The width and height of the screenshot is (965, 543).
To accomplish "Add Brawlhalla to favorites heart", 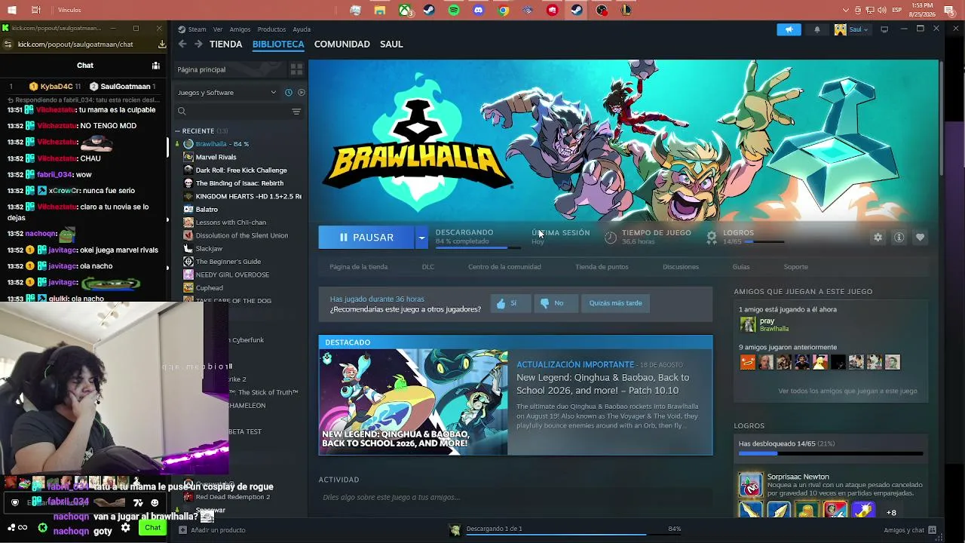I will [920, 237].
